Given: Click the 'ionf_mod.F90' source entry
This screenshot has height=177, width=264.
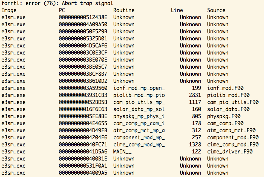Looking at the screenshot, I should pos(225,88).
